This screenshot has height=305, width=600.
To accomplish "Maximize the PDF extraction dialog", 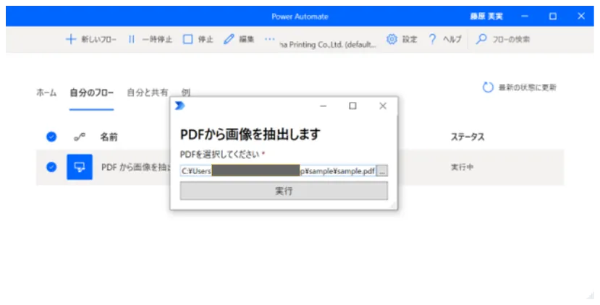I will coord(352,106).
